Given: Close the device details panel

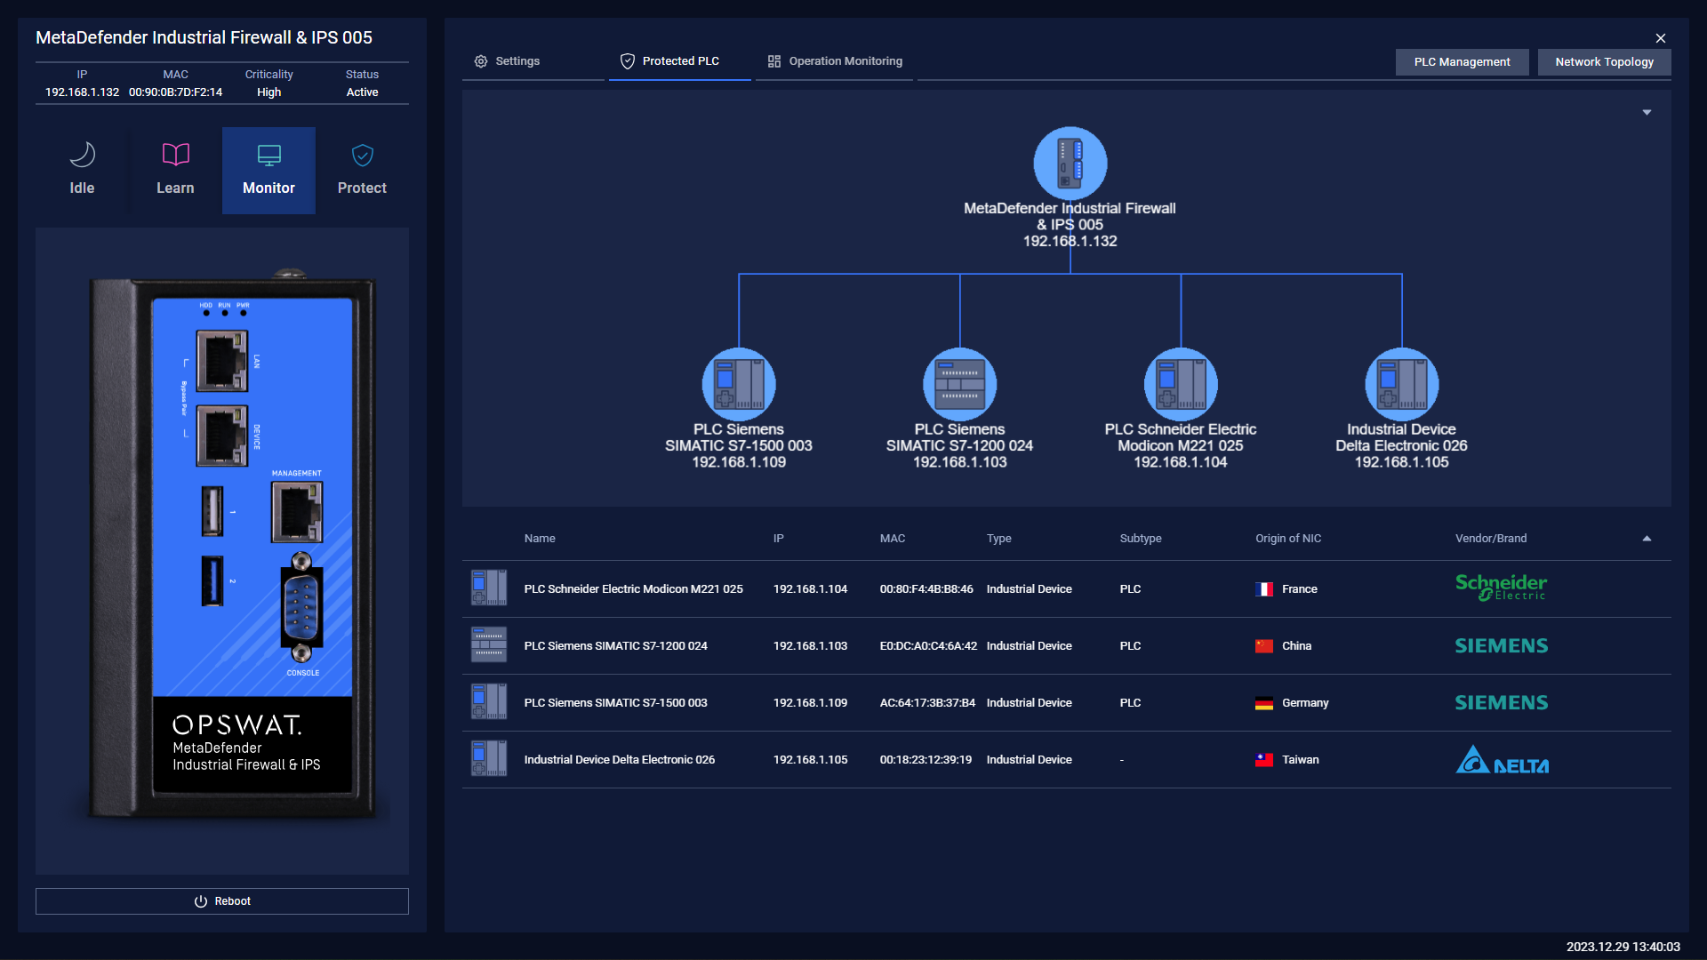Looking at the screenshot, I should (1660, 38).
